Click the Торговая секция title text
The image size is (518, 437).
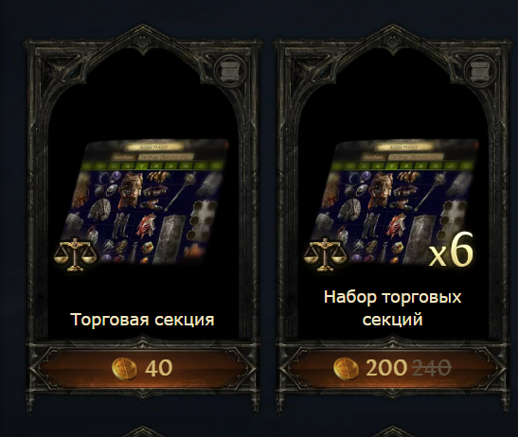pos(142,320)
